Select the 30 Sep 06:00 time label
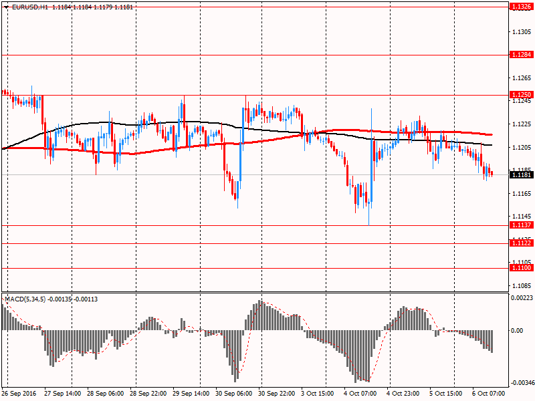The height and width of the screenshot is (401, 535). point(233,394)
